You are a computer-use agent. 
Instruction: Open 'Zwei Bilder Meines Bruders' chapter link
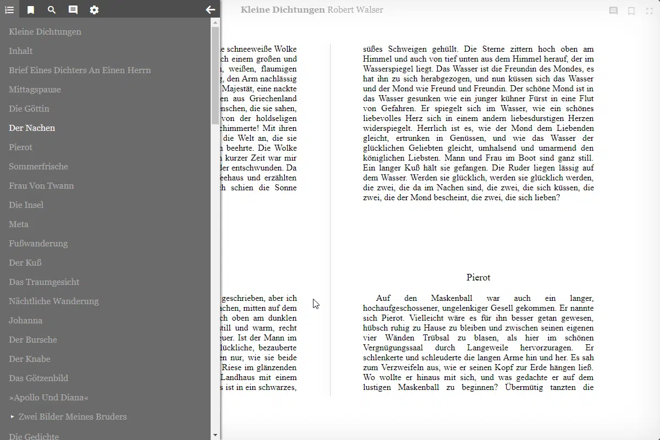[x=73, y=416]
